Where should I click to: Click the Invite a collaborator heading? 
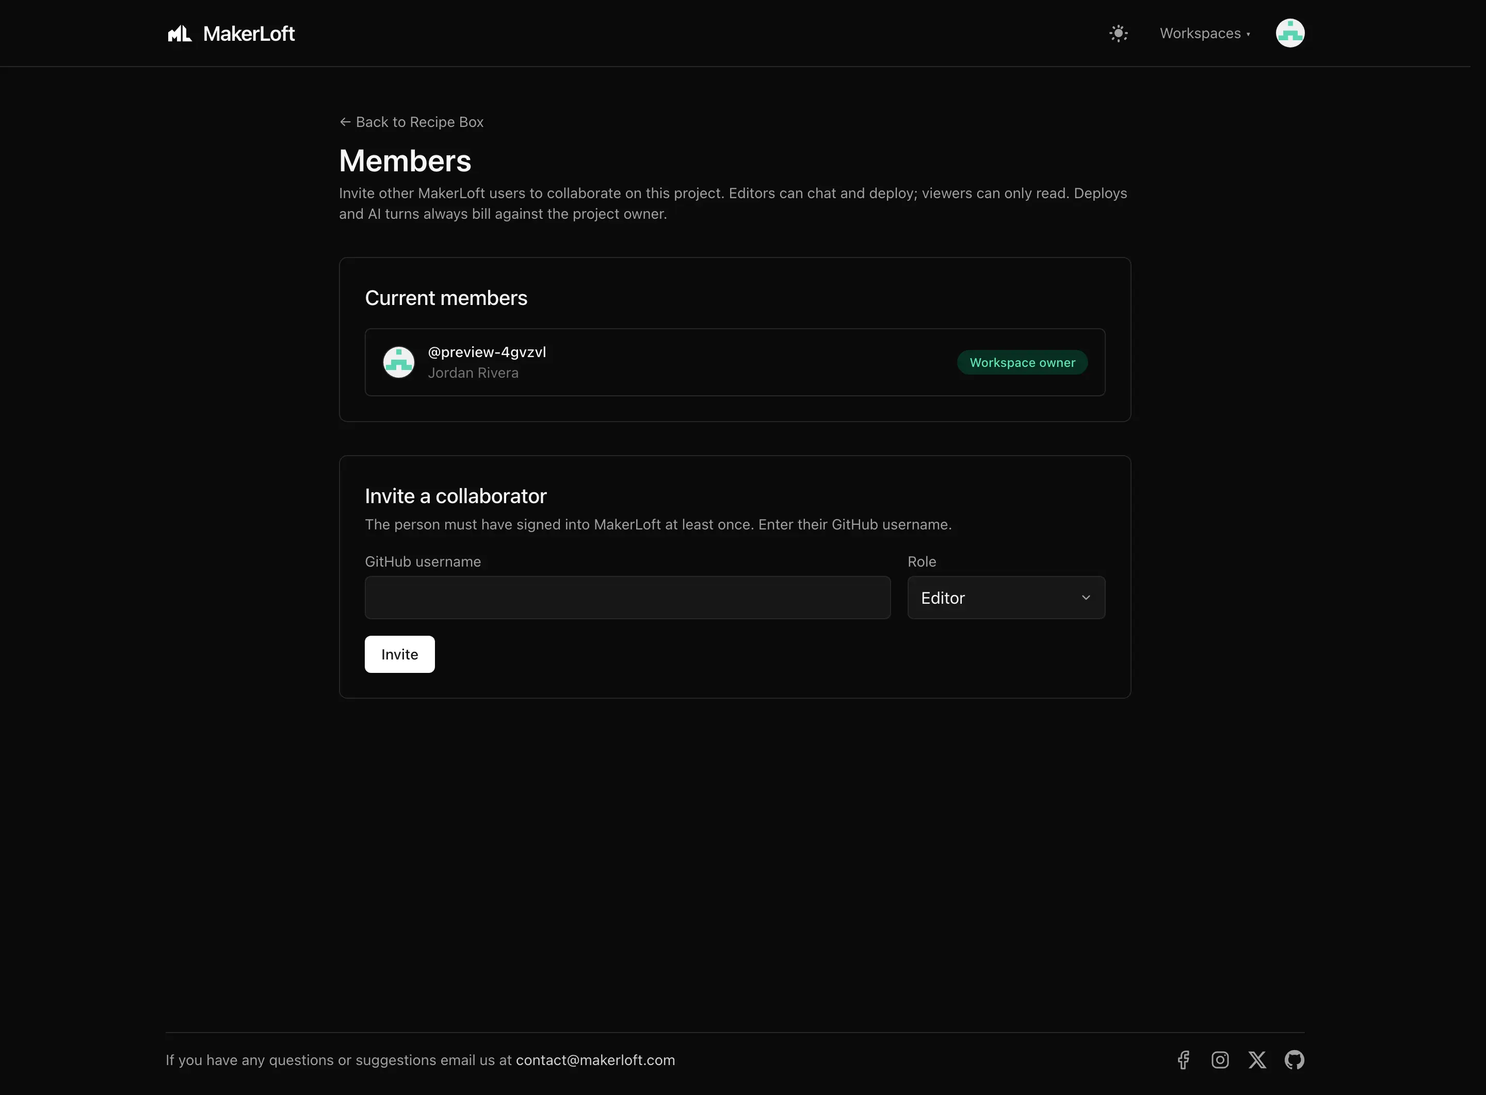(456, 496)
